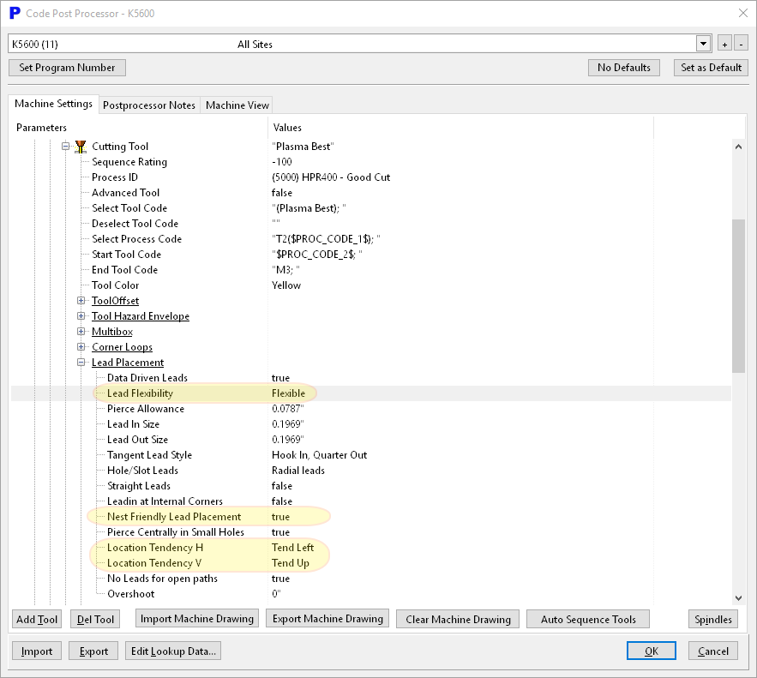Click Export Machine Drawing button
This screenshot has width=757, height=678.
click(x=327, y=619)
